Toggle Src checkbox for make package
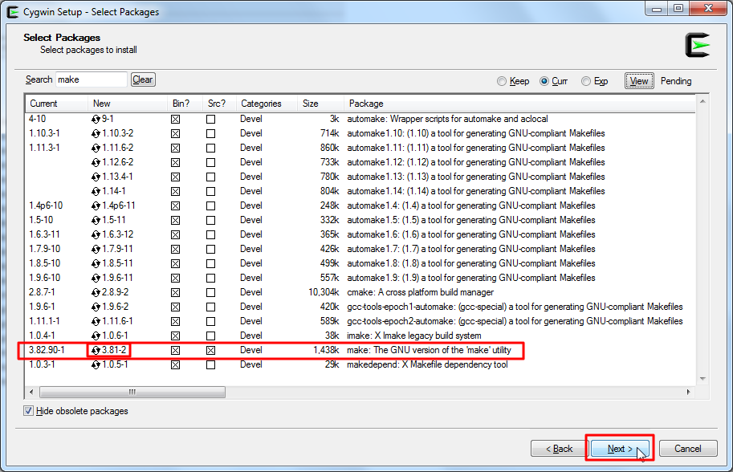 pyautogui.click(x=211, y=351)
